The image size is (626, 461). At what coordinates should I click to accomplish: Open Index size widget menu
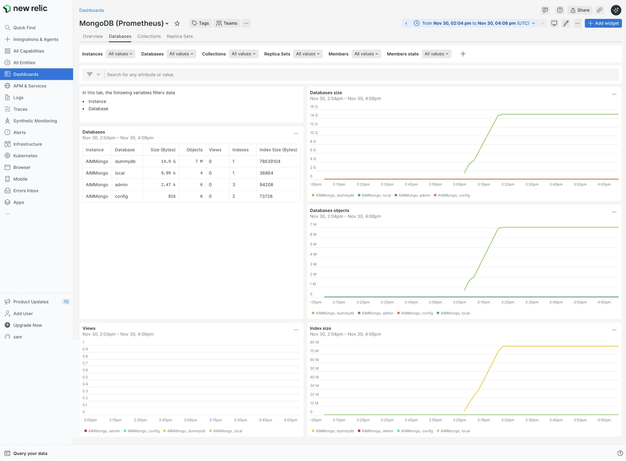point(614,330)
